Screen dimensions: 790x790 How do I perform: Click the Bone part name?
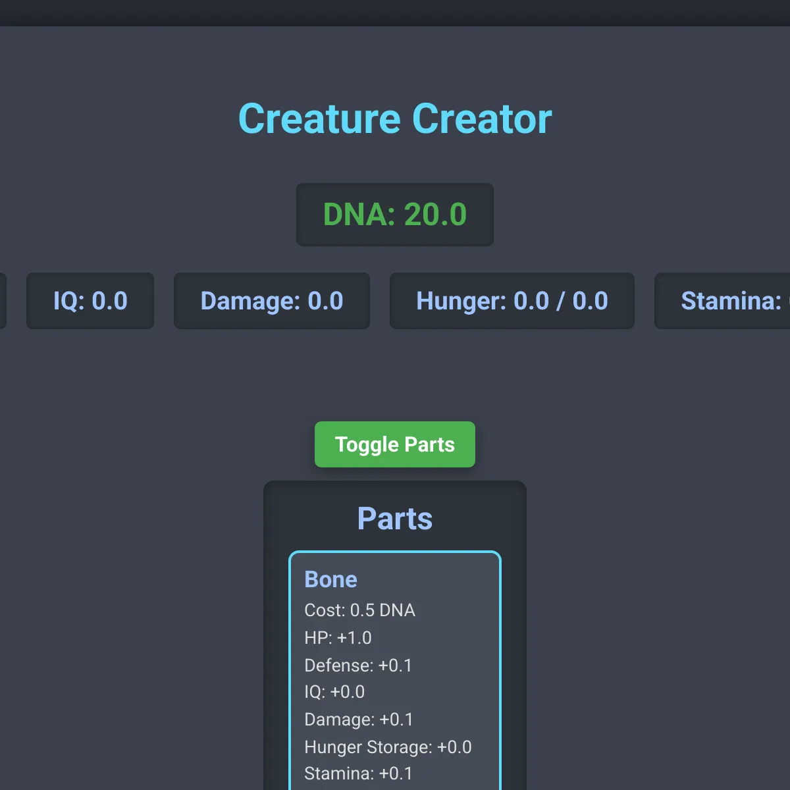(330, 579)
